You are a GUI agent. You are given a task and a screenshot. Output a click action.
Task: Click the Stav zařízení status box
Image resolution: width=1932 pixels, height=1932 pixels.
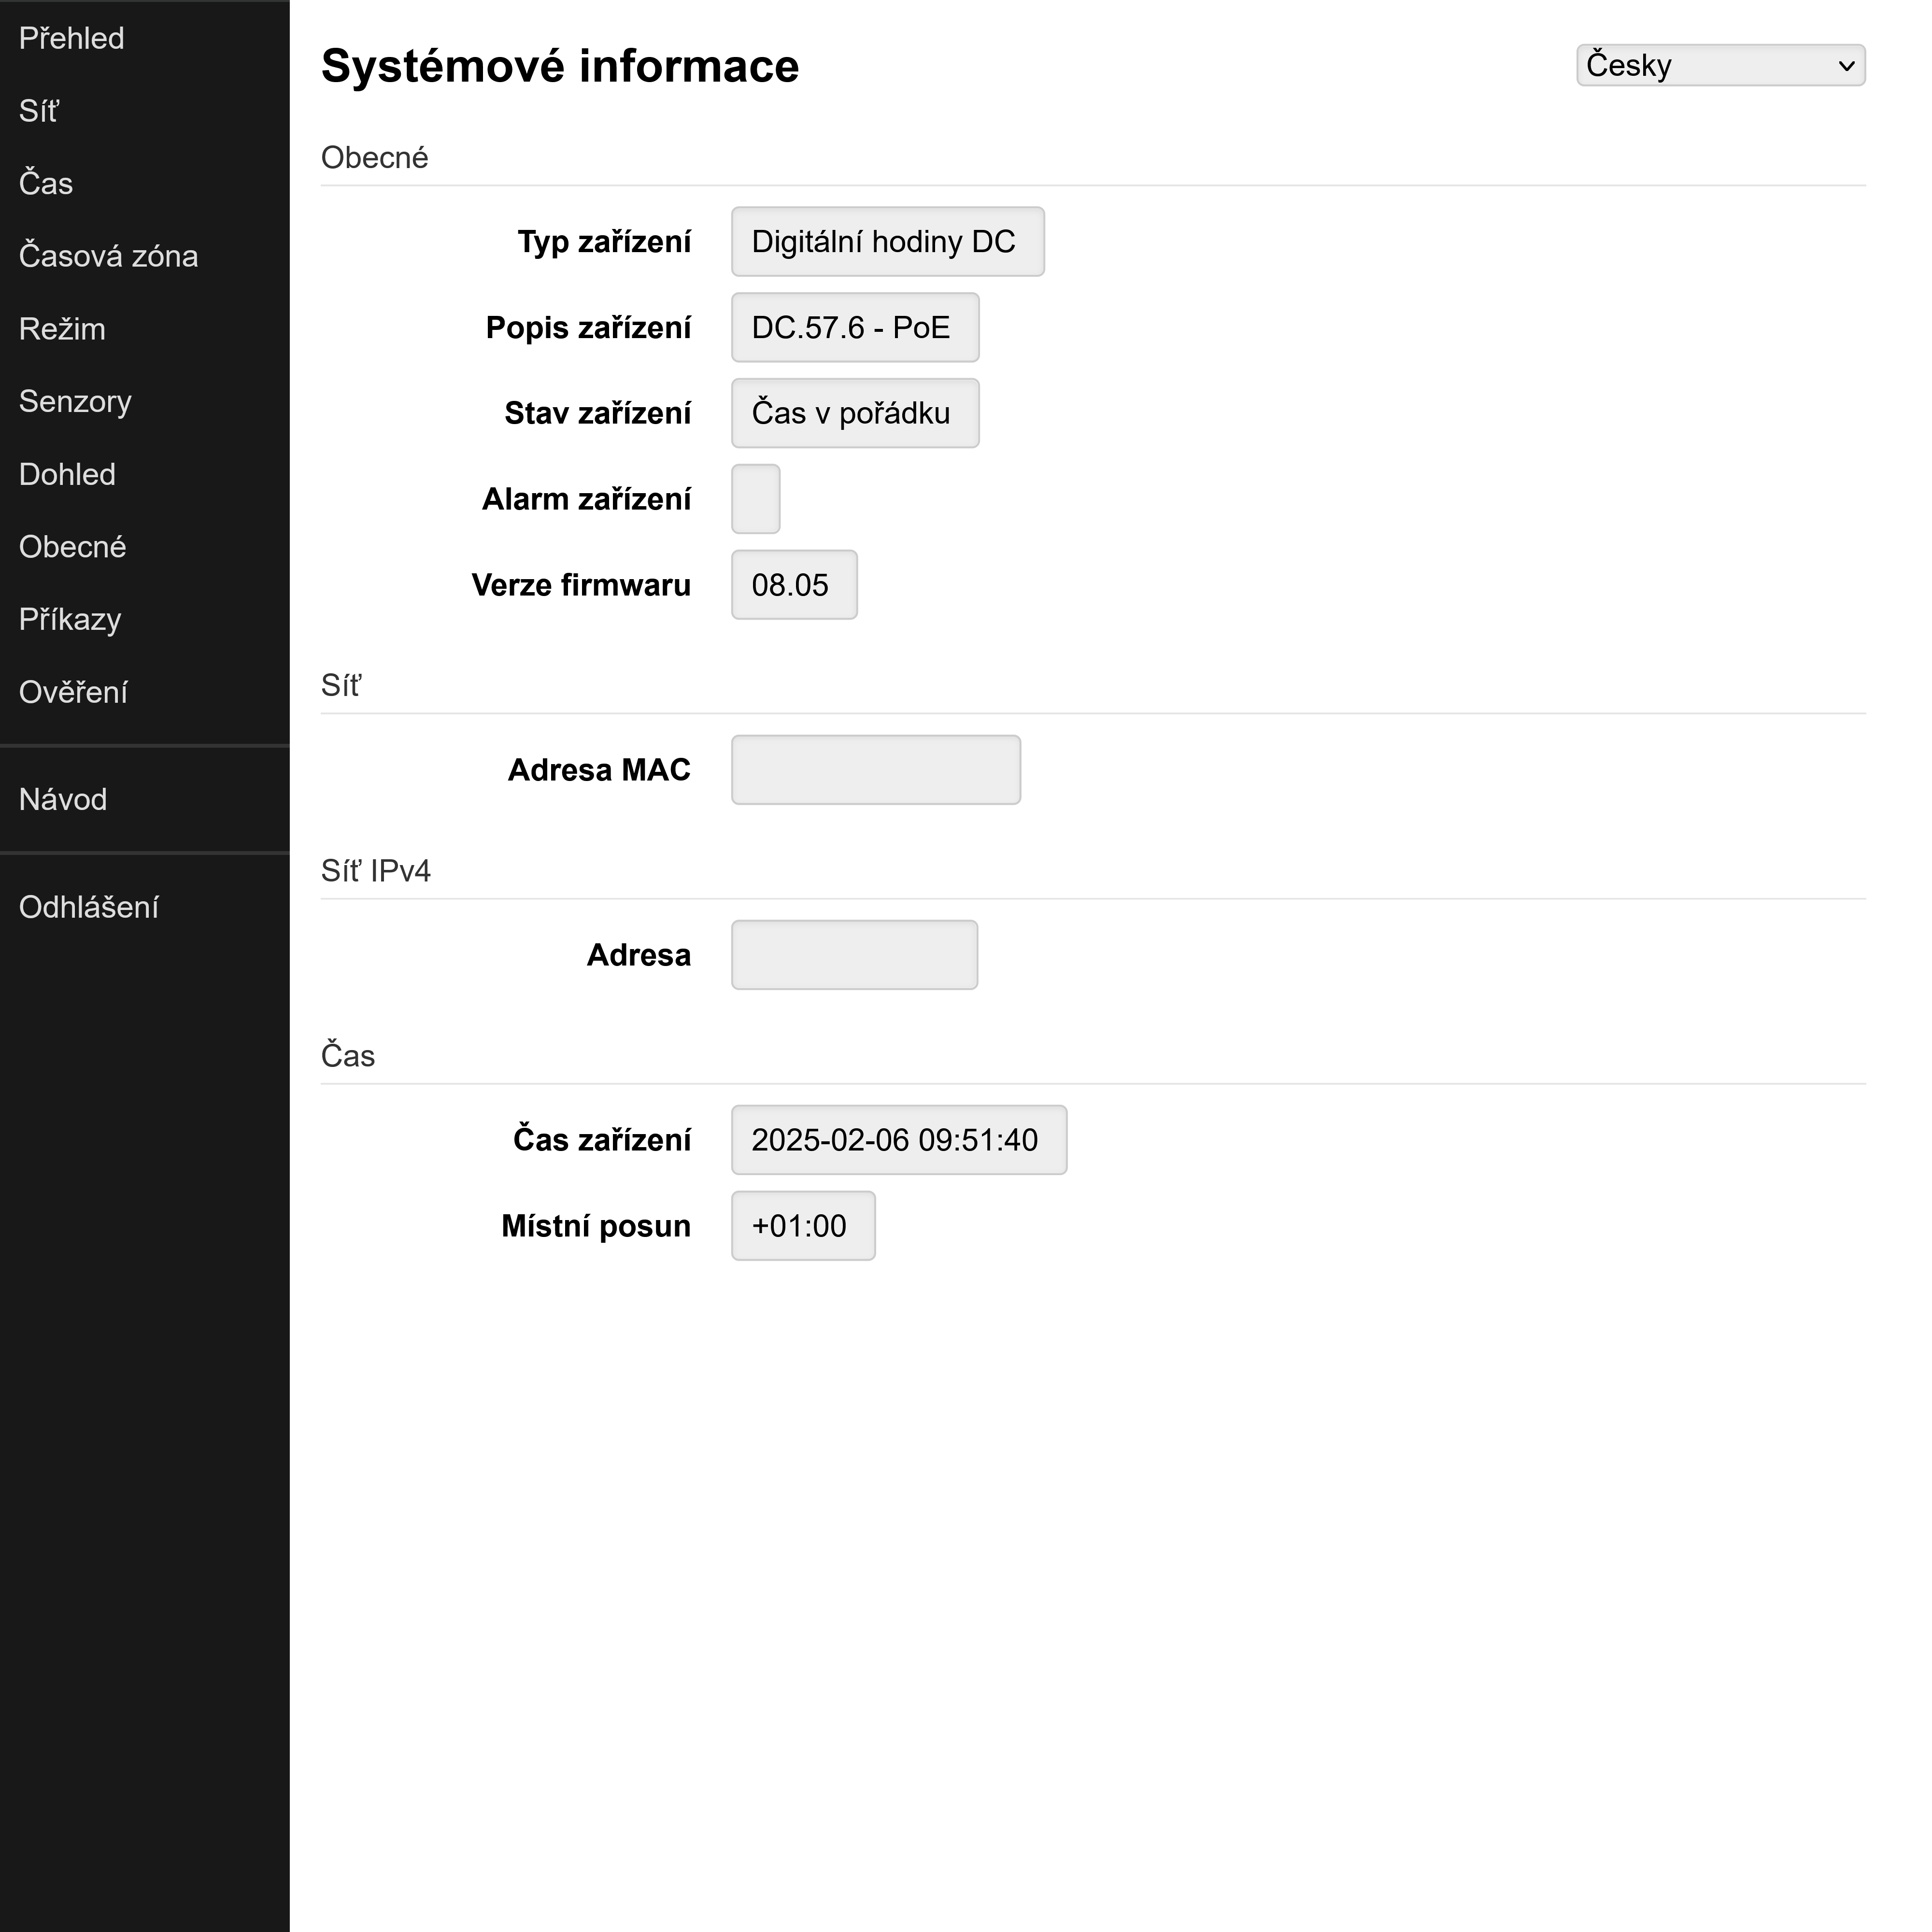click(854, 413)
